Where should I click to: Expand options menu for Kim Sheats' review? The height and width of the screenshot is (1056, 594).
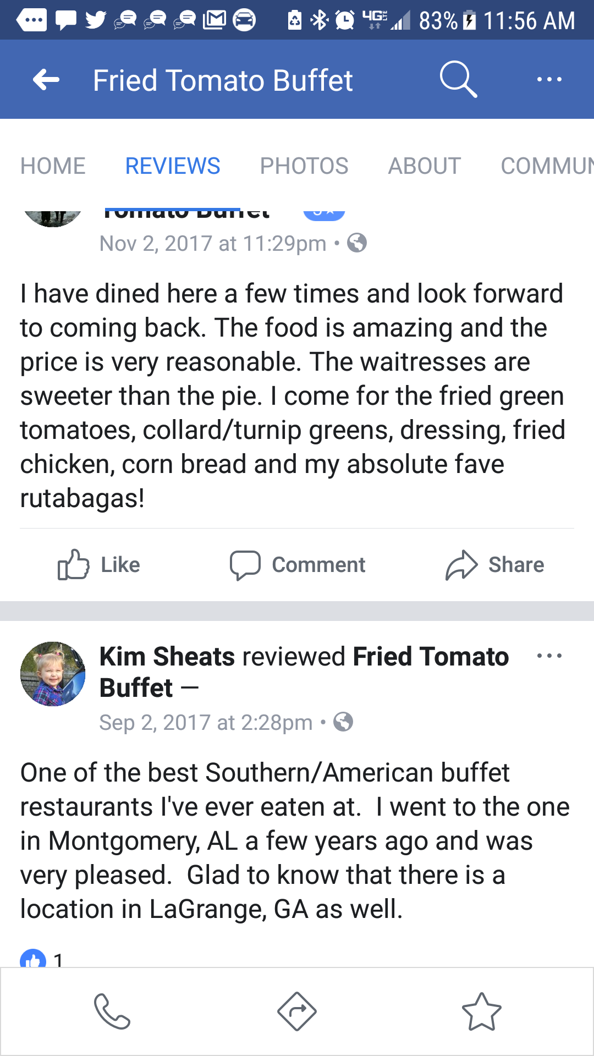[549, 656]
